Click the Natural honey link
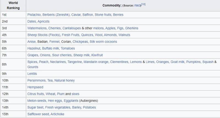 [64, 80]
